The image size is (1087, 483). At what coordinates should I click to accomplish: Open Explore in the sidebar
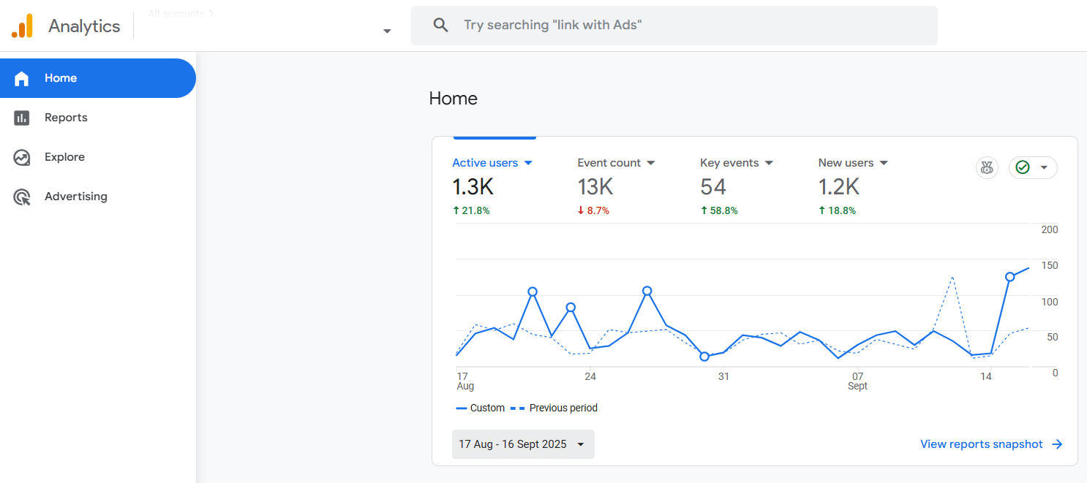(98, 157)
